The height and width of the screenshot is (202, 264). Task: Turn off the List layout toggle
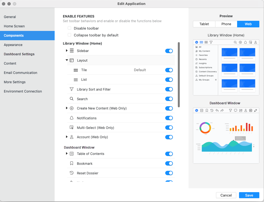point(169,80)
